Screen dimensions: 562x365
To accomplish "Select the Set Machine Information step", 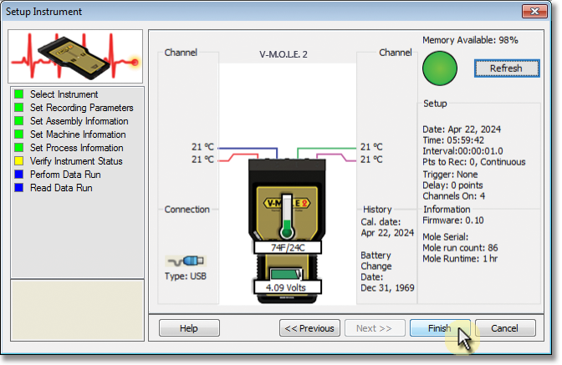I will pos(78,134).
